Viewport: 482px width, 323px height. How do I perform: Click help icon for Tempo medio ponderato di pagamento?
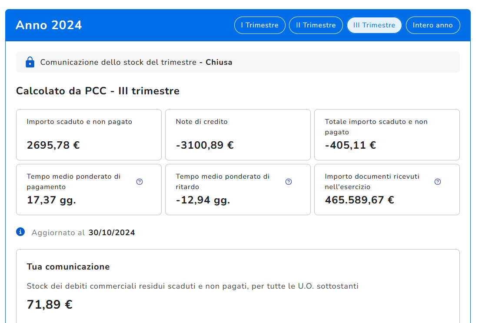pyautogui.click(x=140, y=182)
